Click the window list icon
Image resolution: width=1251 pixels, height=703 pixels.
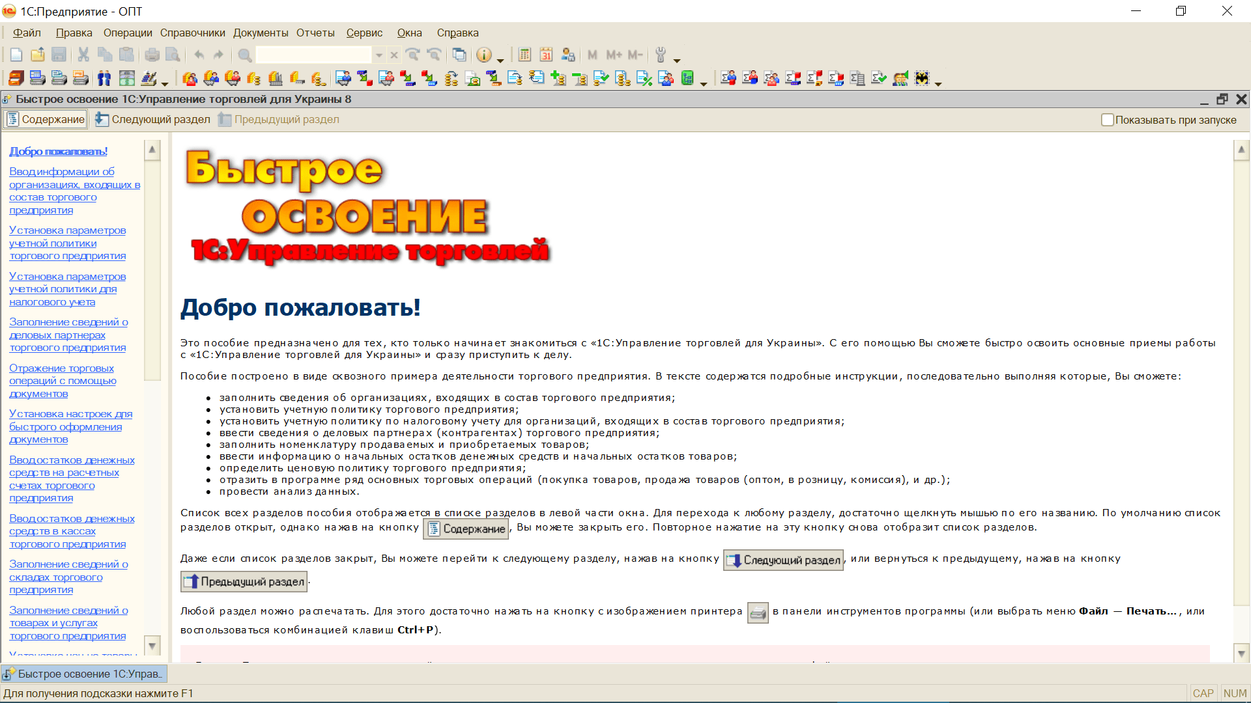click(x=459, y=55)
